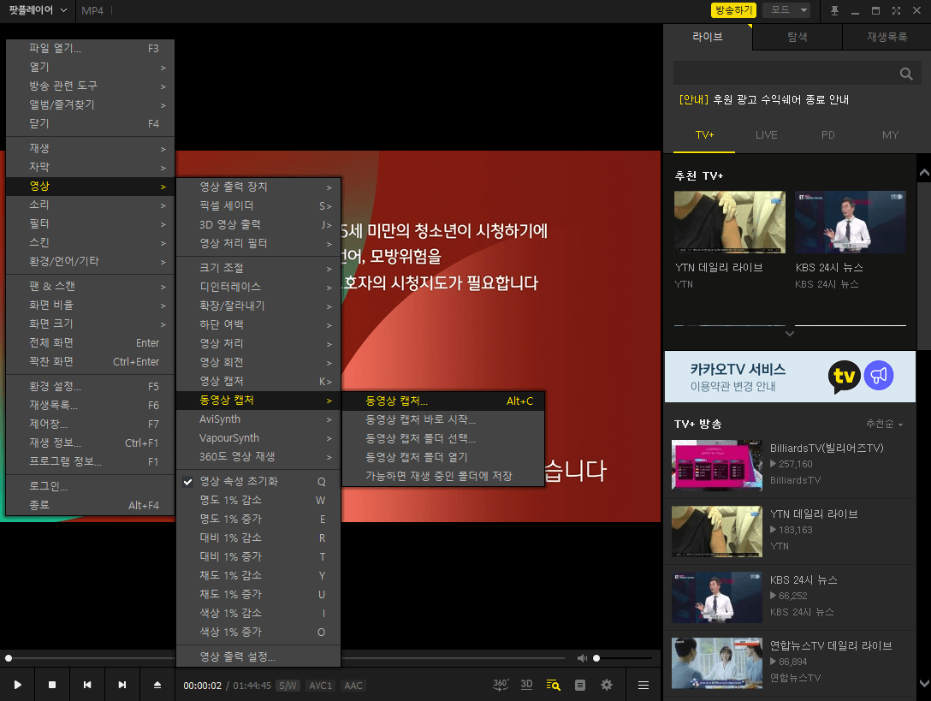Image resolution: width=931 pixels, height=701 pixels.
Task: Open the playlist search icon
Action: pos(554,685)
